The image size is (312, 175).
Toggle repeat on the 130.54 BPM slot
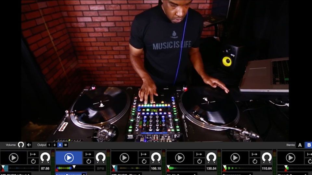pyautogui.click(x=199, y=161)
